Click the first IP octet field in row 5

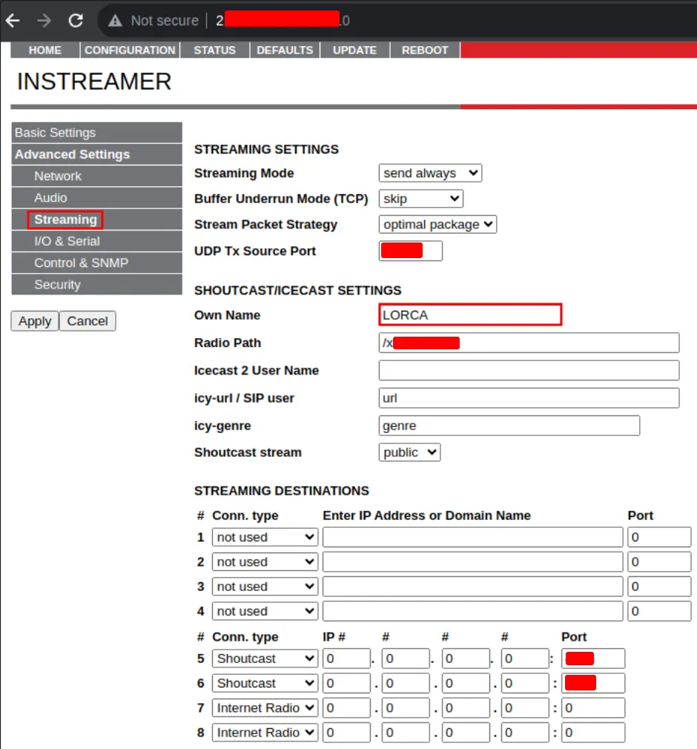pyautogui.click(x=347, y=659)
